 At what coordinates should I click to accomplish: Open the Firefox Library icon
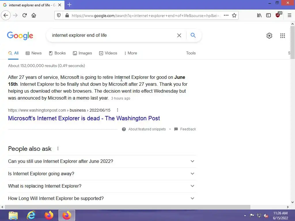pyautogui.click(x=259, y=16)
